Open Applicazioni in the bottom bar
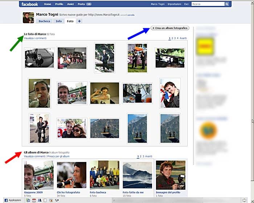Image resolution: width=254 pixels, height=203 pixels. (x=13, y=200)
